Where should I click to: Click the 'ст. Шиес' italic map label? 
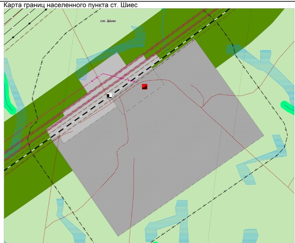(x=108, y=21)
